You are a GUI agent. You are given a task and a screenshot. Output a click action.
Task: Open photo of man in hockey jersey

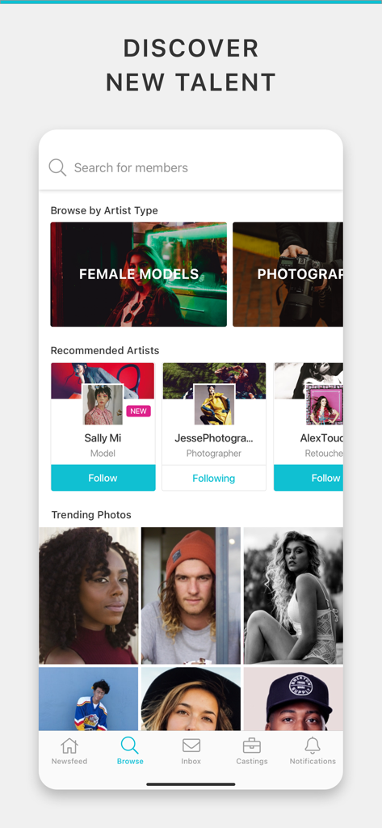89,699
